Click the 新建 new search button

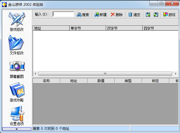pos(101,15)
